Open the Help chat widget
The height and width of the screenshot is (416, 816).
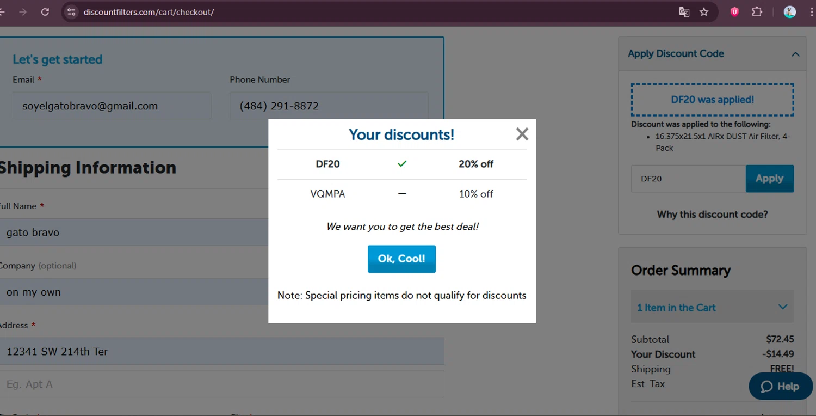(780, 386)
